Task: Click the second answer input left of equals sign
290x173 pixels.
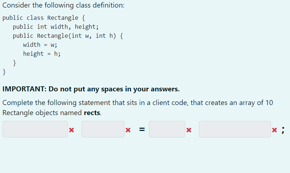Action: click(x=103, y=129)
